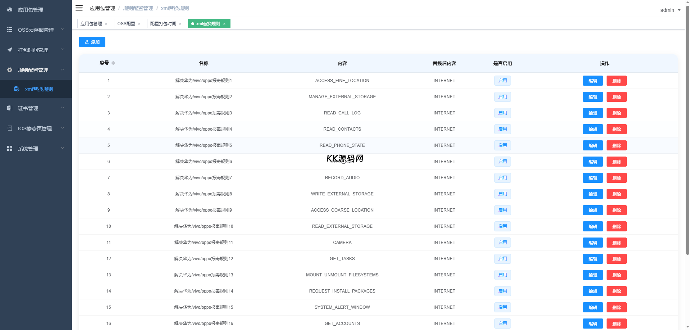The width and height of the screenshot is (690, 330).
Task: Toggle 启用 status for CAMERA row
Action: point(502,243)
